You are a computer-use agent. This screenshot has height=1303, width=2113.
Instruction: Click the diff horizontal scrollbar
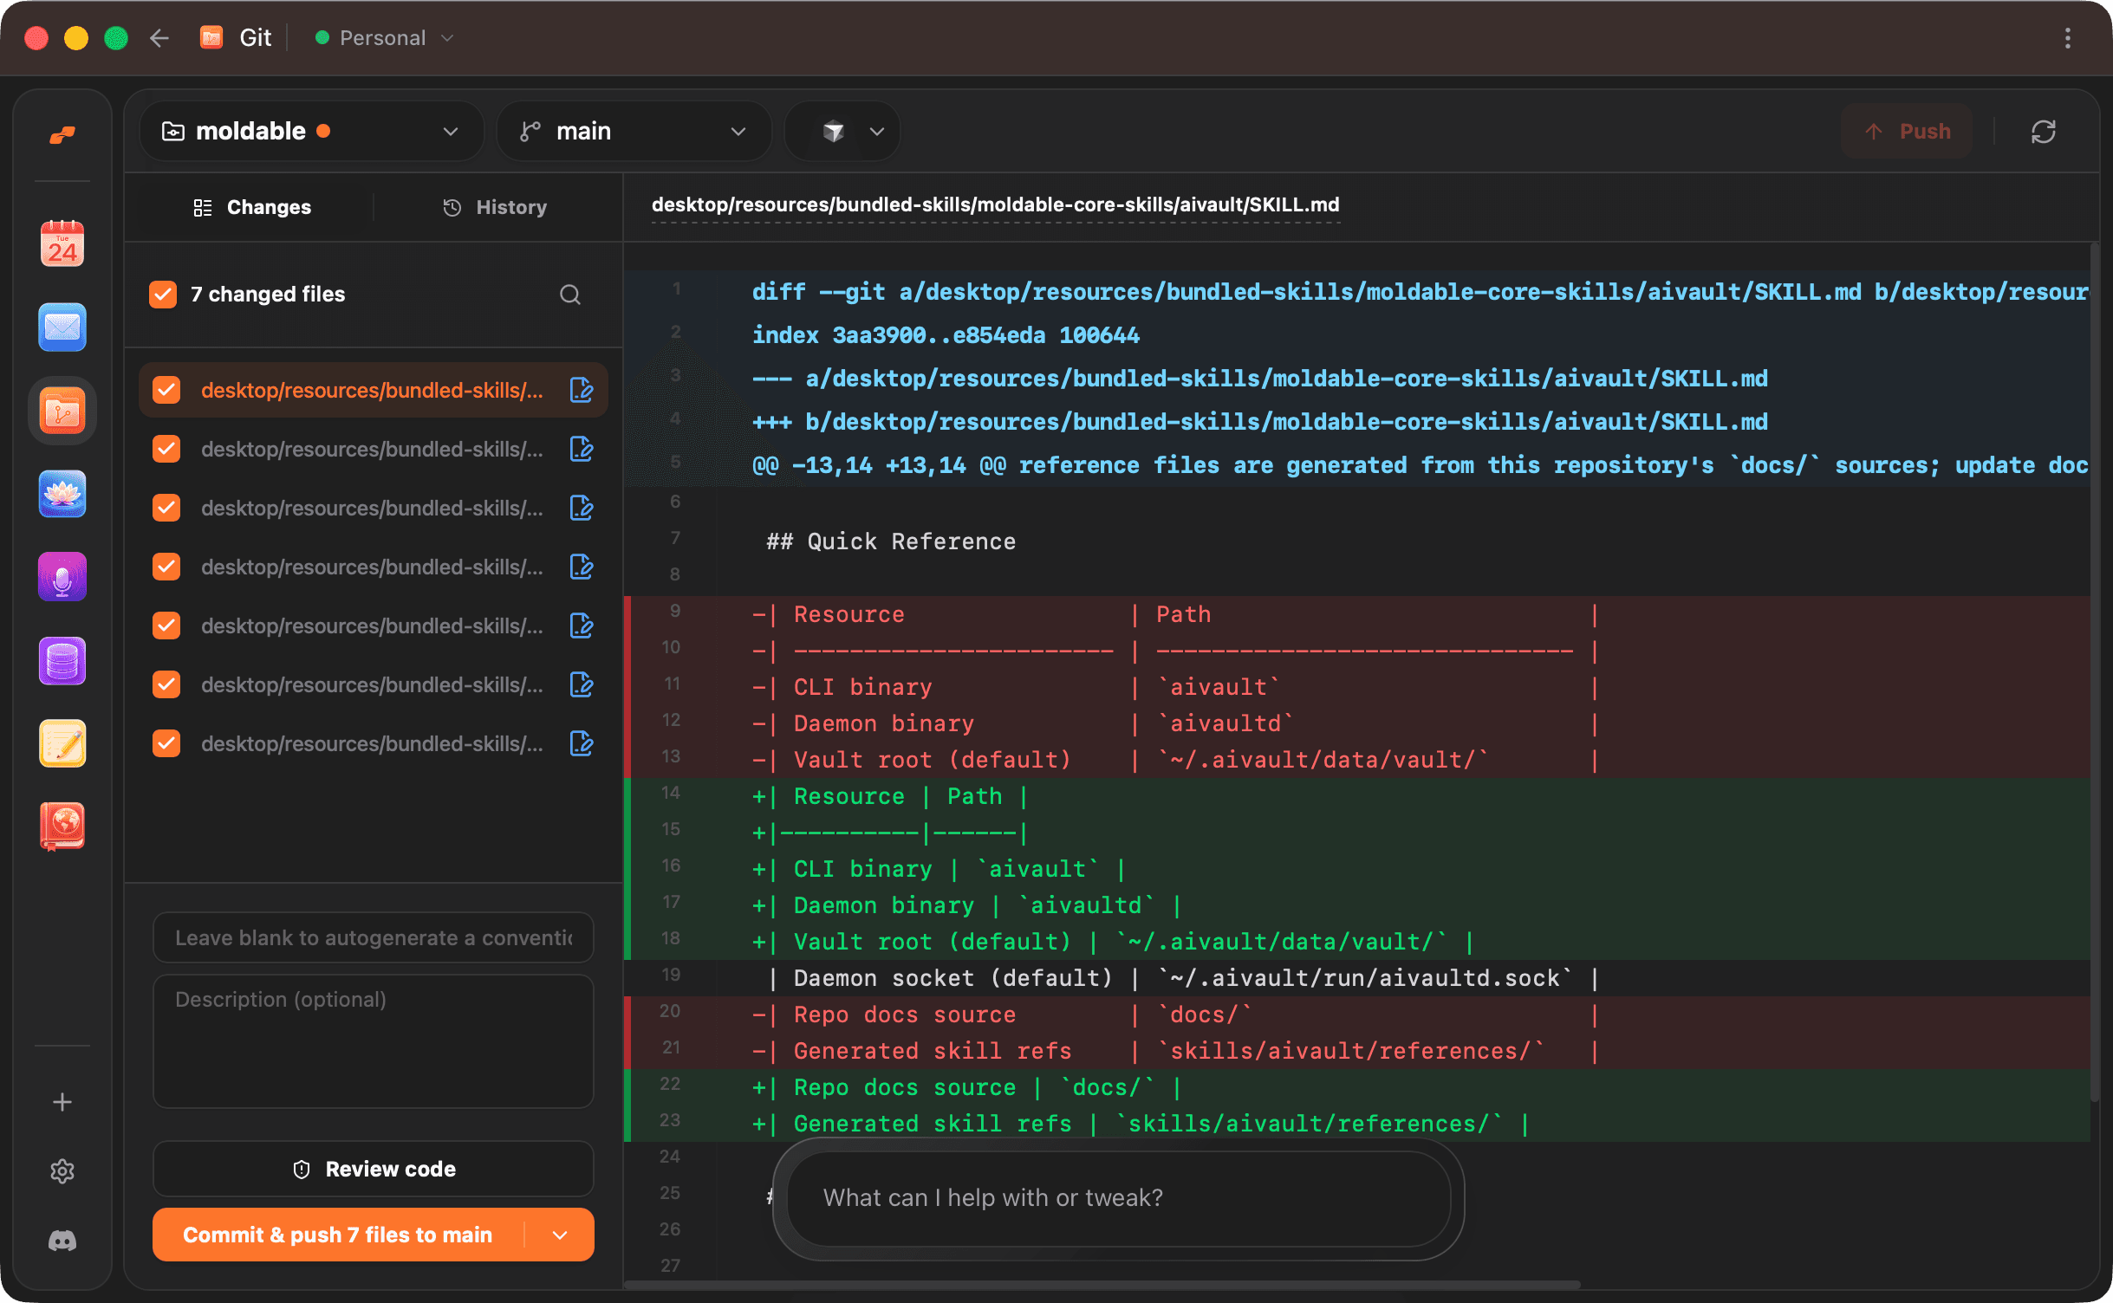pos(1102,1284)
